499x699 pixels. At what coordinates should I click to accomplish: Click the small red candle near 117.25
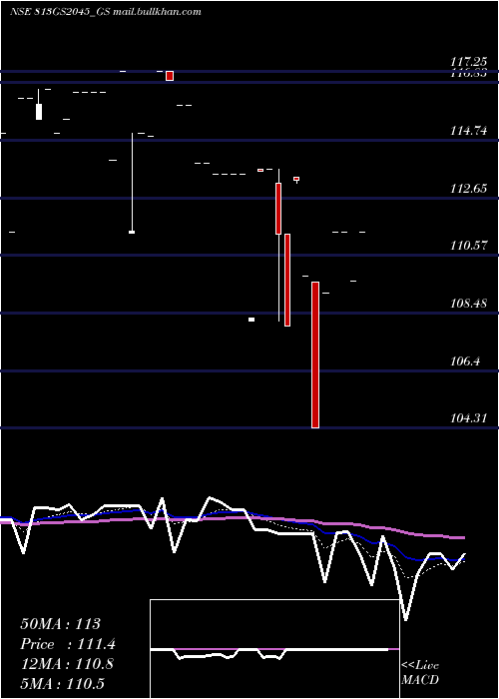(x=170, y=76)
